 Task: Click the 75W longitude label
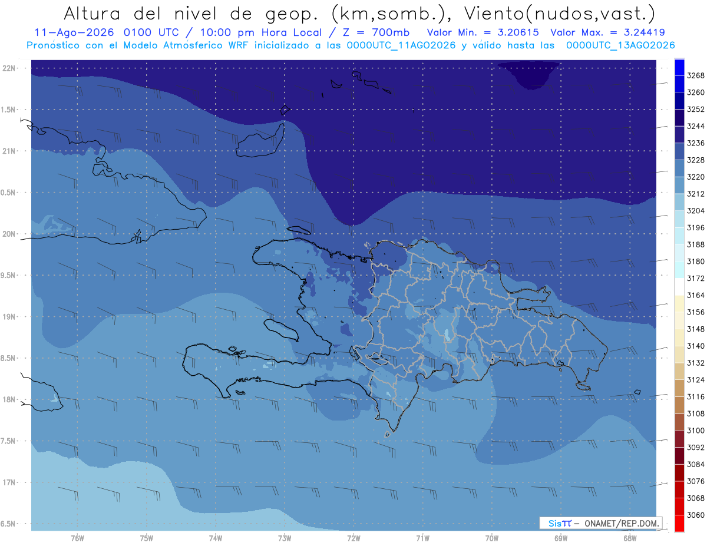147,538
